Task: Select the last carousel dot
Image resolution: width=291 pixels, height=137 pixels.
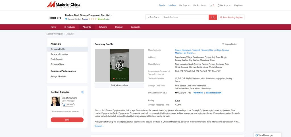Action: [x=125, y=79]
